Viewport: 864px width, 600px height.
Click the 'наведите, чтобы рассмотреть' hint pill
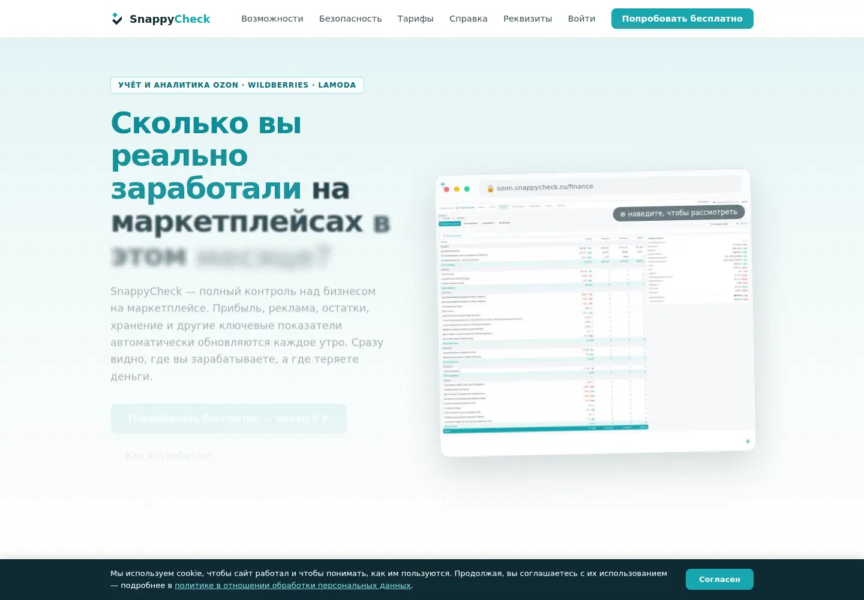679,213
